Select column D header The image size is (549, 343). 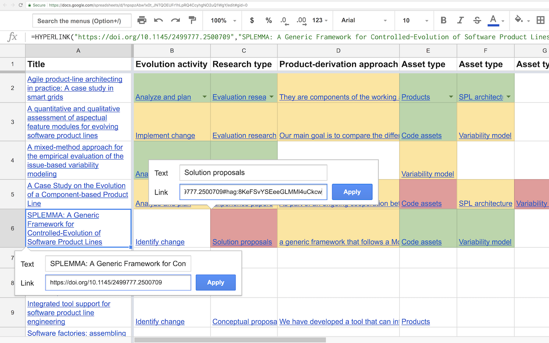coord(338,51)
